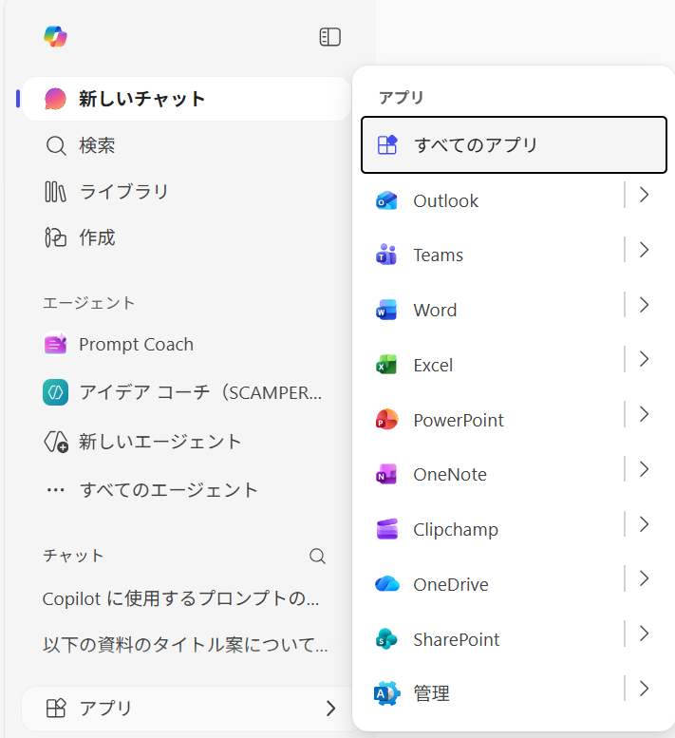Launch the PowerPoint app icon
675x738 pixels.
point(386,420)
